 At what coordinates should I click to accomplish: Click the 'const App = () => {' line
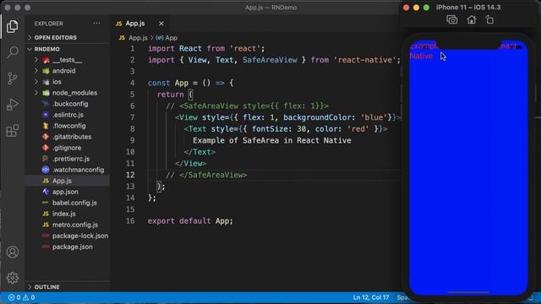click(191, 83)
